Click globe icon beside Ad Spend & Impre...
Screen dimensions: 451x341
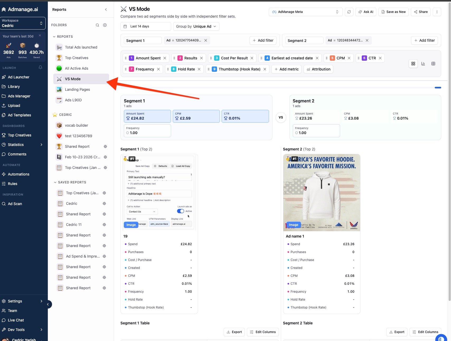pos(104,256)
